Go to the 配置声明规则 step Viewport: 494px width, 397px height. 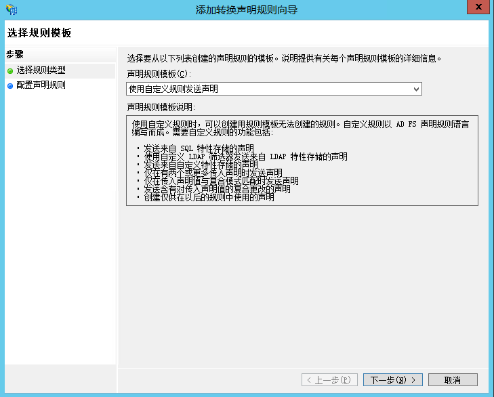(41, 85)
